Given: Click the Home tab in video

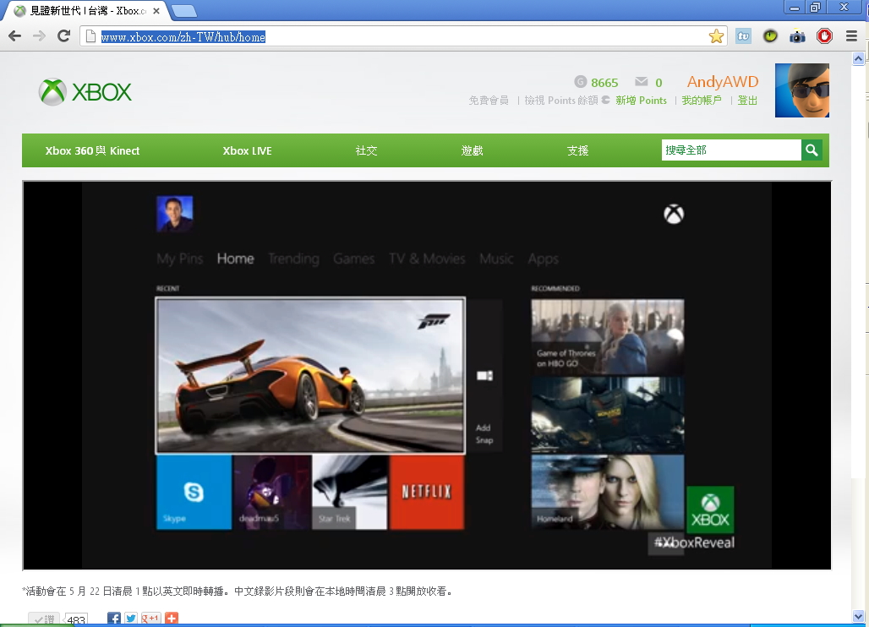Looking at the screenshot, I should (236, 259).
